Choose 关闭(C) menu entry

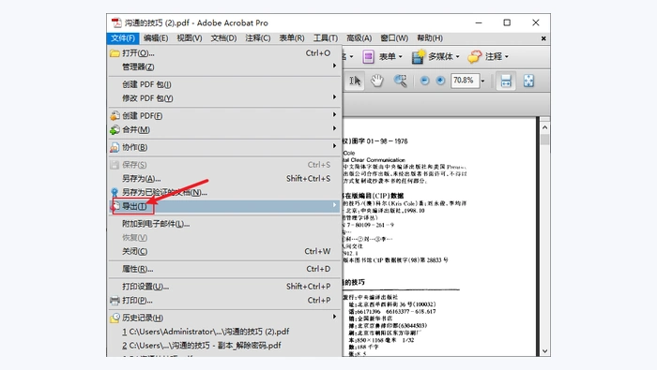(x=224, y=251)
